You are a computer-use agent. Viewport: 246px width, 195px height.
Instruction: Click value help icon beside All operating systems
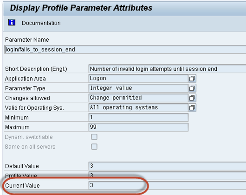[192, 107]
